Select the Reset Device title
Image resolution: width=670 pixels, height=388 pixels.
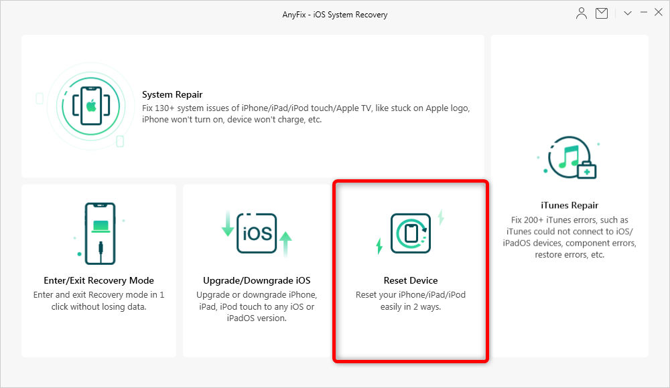[x=411, y=280]
